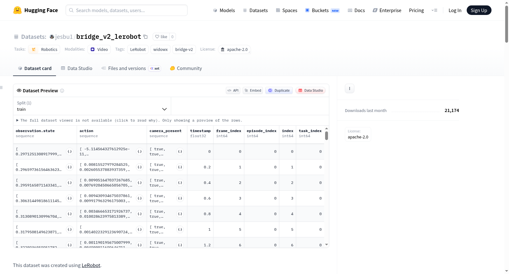The width and height of the screenshot is (509, 274).
Task: Open the API button in Dataset Preview
Action: pos(233,90)
